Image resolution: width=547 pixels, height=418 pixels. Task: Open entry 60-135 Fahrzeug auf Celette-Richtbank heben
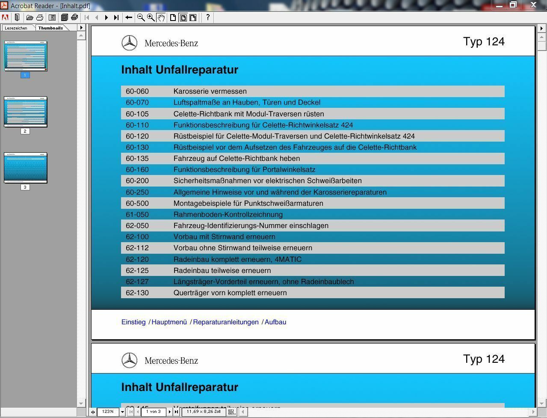313,158
